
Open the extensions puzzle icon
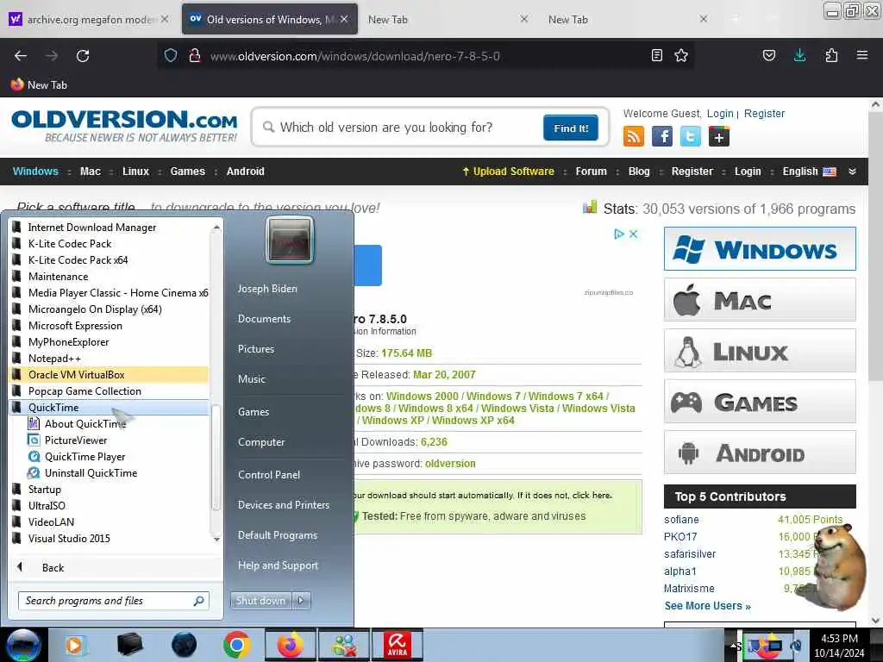(831, 55)
